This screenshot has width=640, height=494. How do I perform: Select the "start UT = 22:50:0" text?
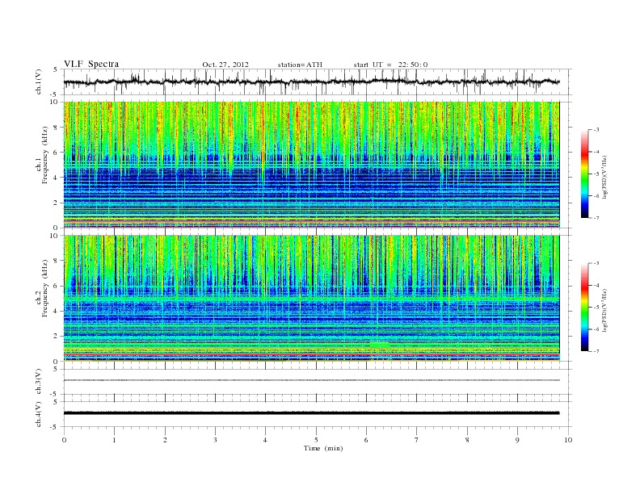[x=390, y=65]
